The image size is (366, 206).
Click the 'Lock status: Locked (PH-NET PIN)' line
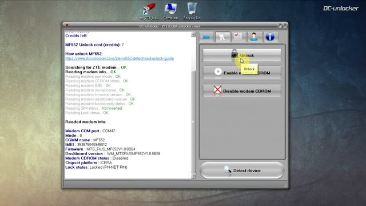tap(96, 167)
